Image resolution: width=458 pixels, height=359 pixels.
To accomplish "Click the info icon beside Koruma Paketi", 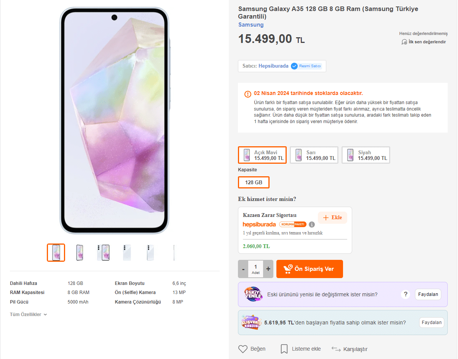I will 312,225.
